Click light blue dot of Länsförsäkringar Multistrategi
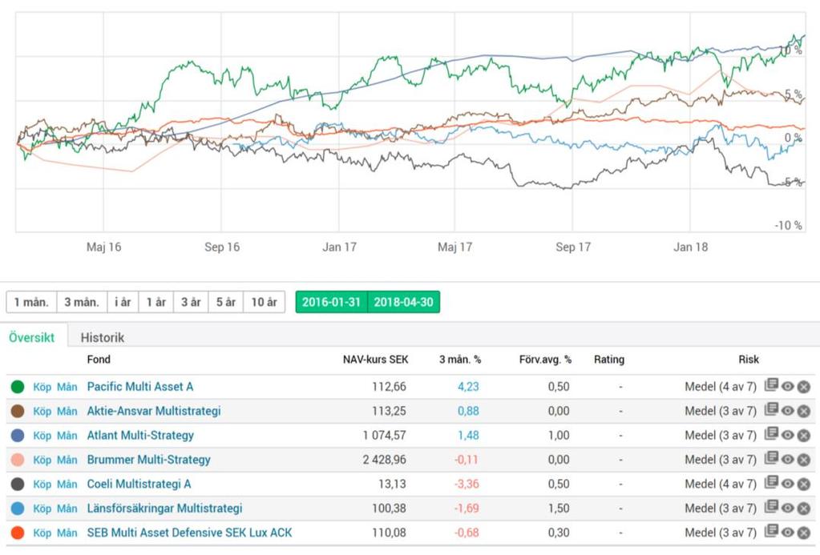Screen dimensions: 820x555 point(18,509)
